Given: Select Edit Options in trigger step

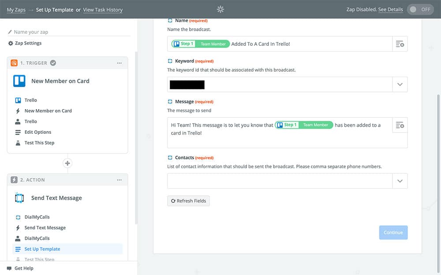Looking at the screenshot, I should [x=37, y=132].
